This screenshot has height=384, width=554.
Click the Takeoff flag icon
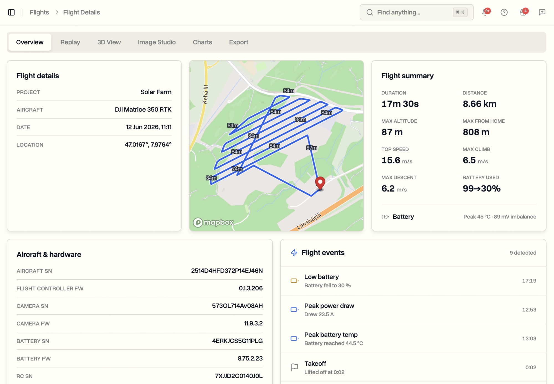(x=294, y=367)
